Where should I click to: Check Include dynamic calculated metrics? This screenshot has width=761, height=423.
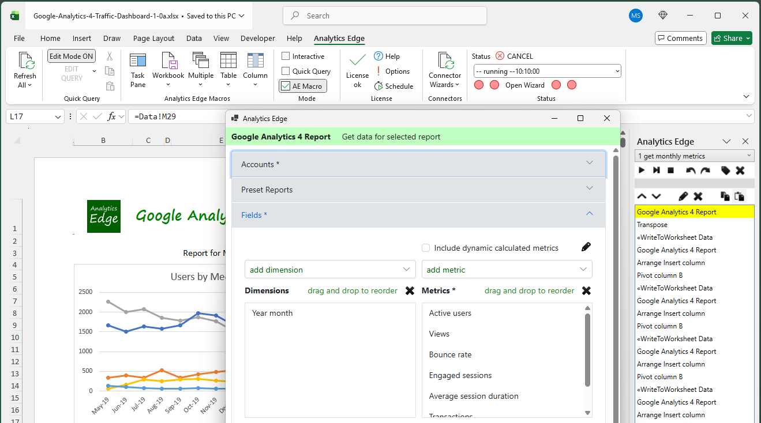[x=426, y=248]
